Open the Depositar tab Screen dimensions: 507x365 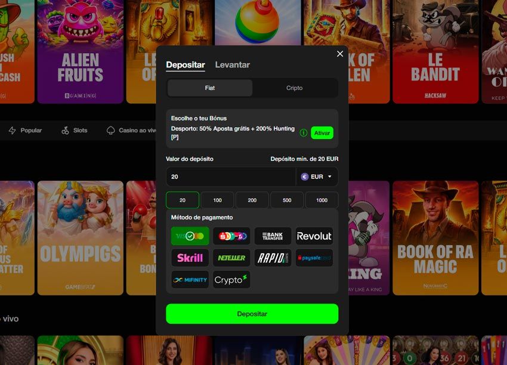(x=186, y=65)
